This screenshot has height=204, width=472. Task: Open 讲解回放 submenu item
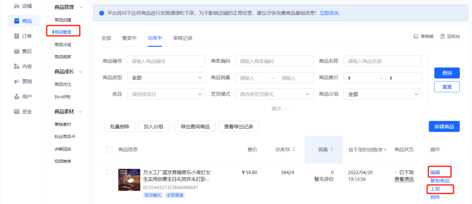point(63,149)
